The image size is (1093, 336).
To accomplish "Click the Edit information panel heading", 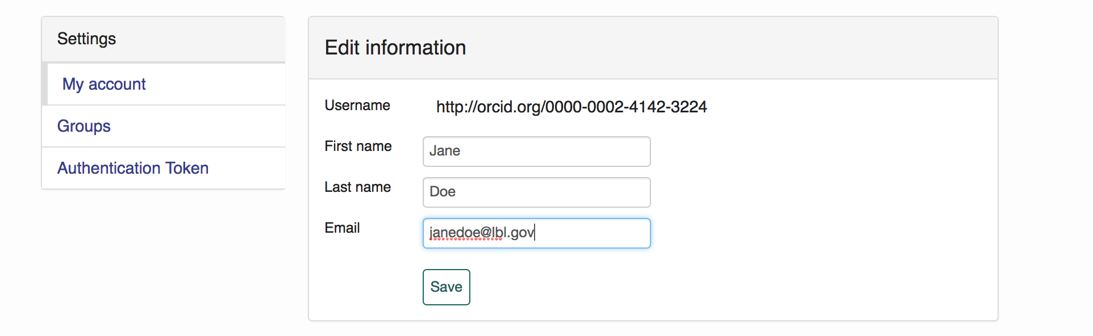I will point(395,48).
